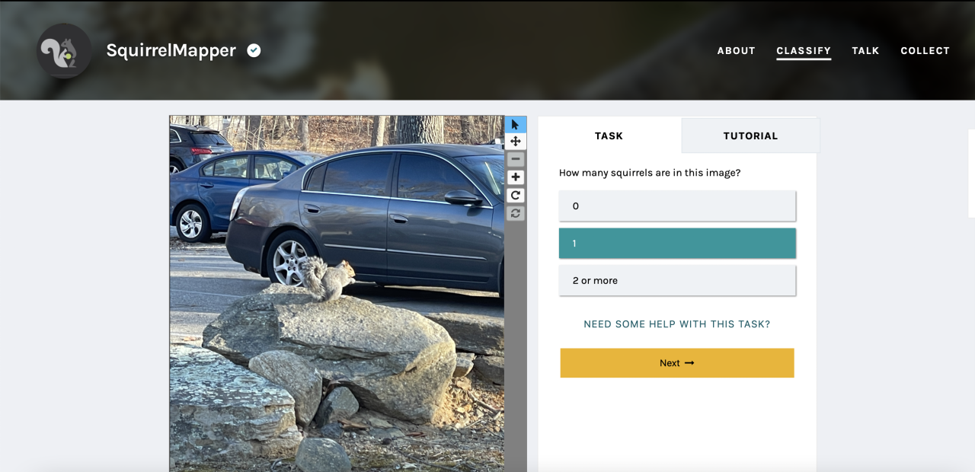Click the SquirrelMapper project title link
The height and width of the screenshot is (472, 975).
(171, 51)
